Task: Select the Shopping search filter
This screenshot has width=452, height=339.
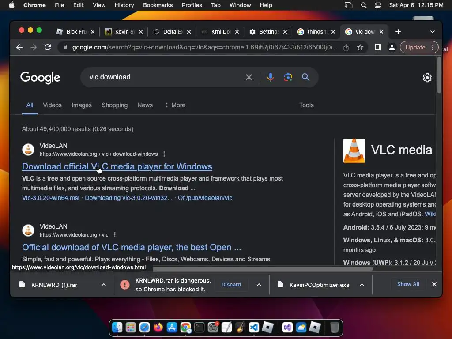Action: [x=114, y=105]
